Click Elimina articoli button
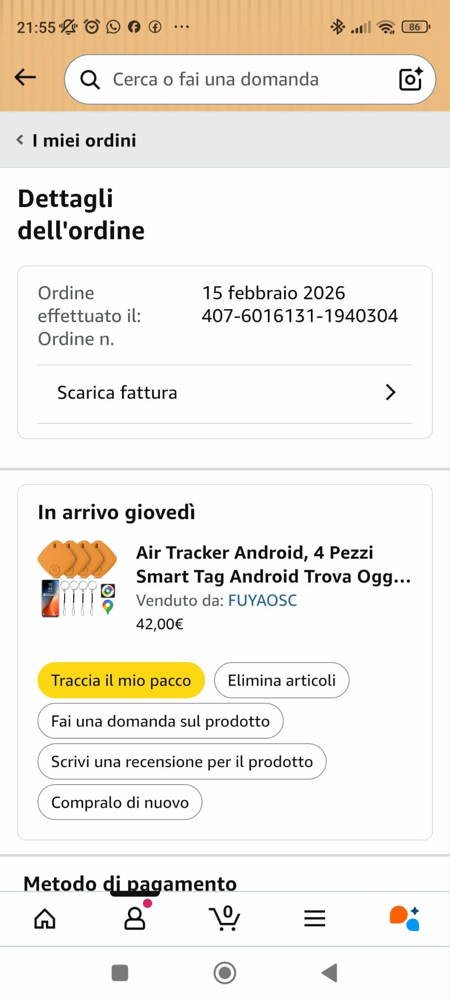Viewport: 450px width, 1000px height. point(282,680)
